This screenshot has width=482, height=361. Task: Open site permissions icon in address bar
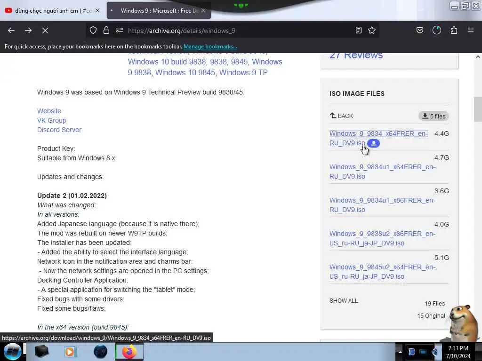[x=120, y=31]
